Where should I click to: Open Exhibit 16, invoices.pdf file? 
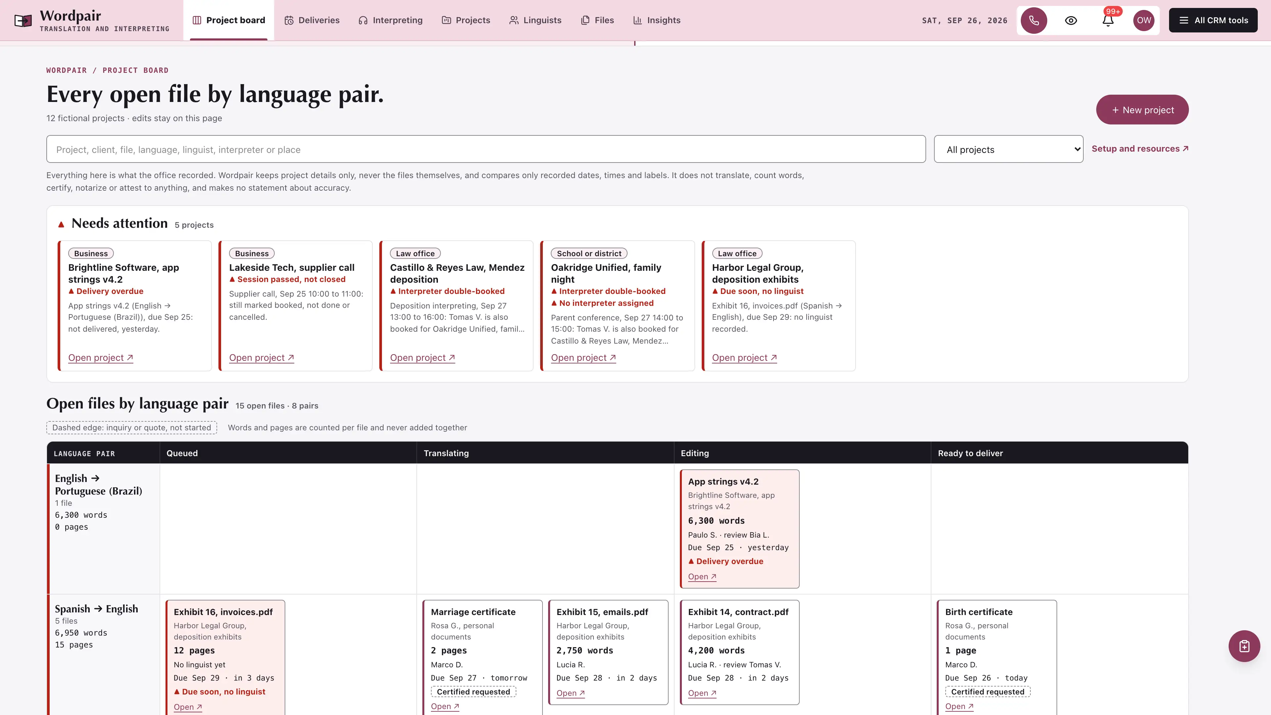[x=187, y=707]
